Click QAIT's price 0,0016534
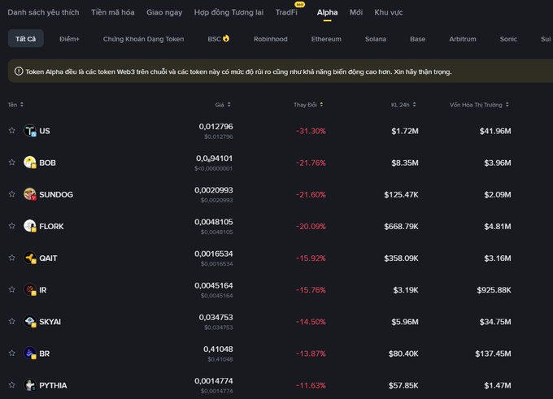This screenshot has width=553, height=399. tap(214, 254)
